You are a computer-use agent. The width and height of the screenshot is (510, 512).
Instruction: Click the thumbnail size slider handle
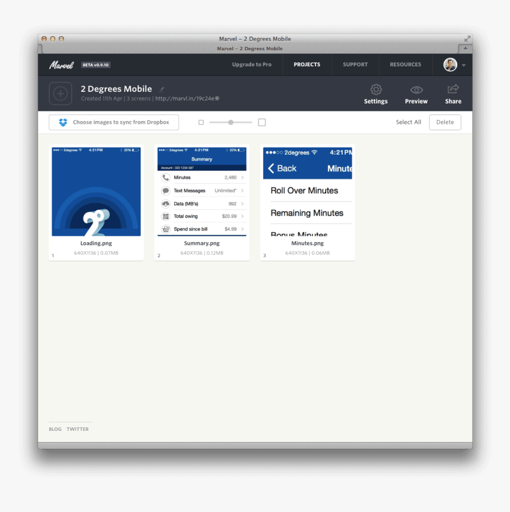tap(231, 123)
